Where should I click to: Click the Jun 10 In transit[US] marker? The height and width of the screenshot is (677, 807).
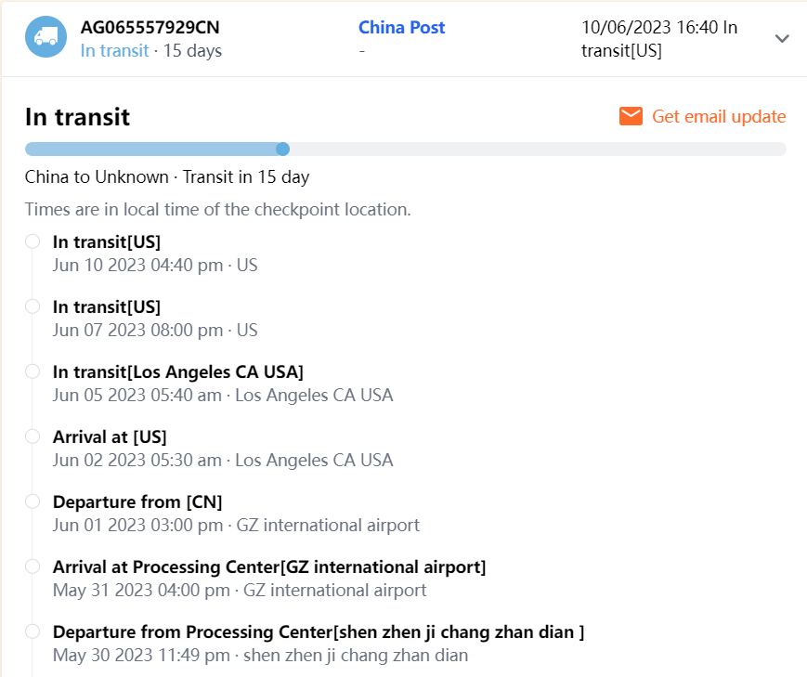point(33,241)
